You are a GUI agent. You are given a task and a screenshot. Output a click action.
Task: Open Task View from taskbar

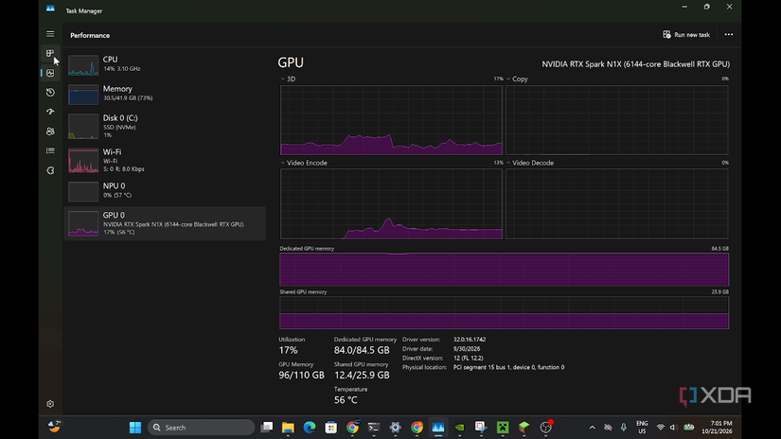pyautogui.click(x=267, y=428)
